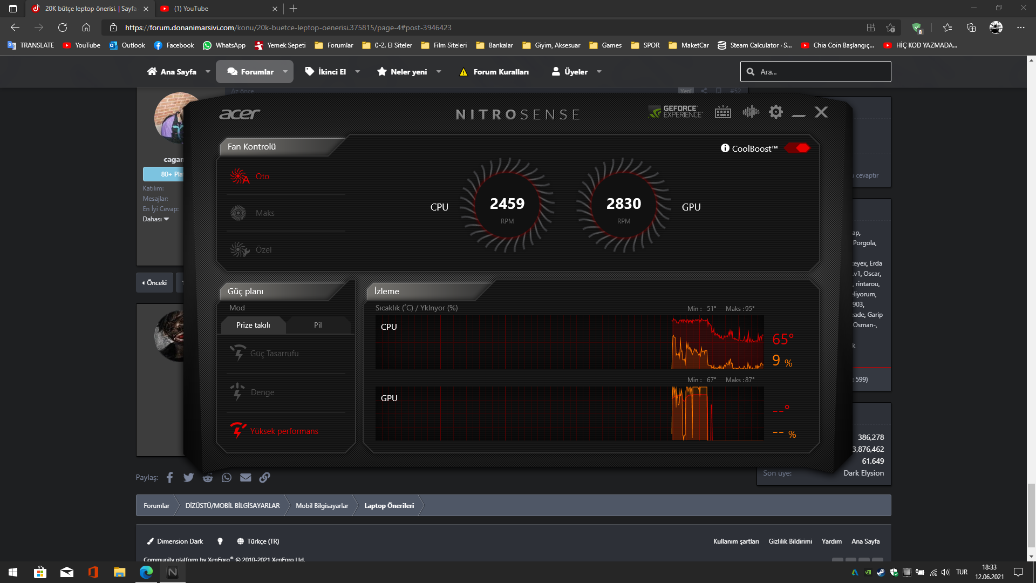This screenshot has height=583, width=1036.
Task: Share post via WhatsApp
Action: point(227,478)
